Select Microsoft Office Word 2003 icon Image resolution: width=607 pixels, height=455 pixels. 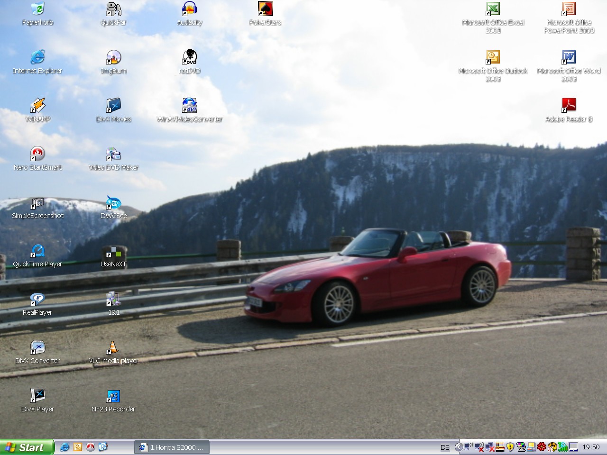pyautogui.click(x=569, y=58)
